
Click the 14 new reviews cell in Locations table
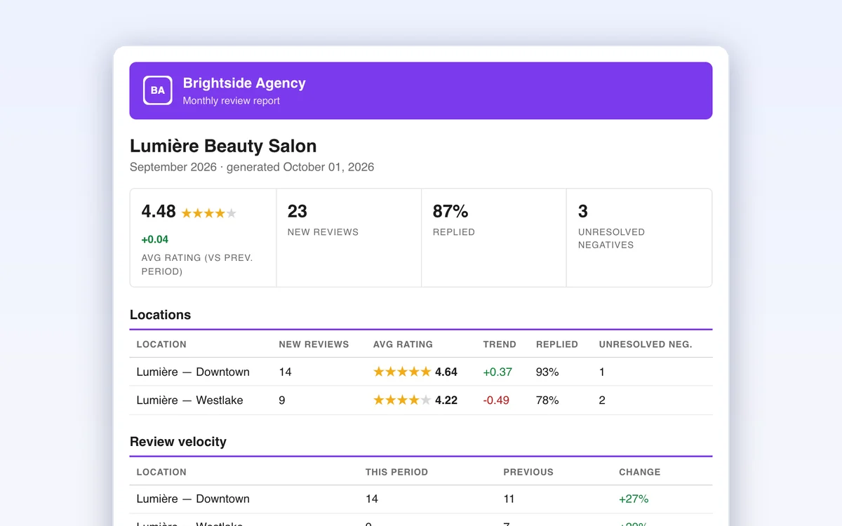pos(285,372)
